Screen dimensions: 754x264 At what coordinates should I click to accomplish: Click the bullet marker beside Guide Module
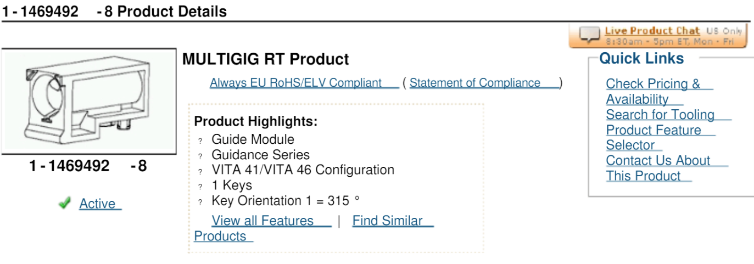click(200, 141)
